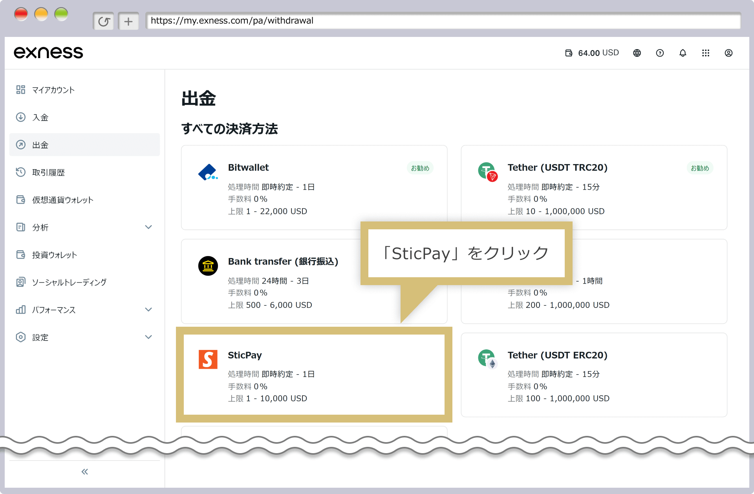754x494 pixels.
Task: Click the Bank transfer bank icon
Action: click(208, 266)
